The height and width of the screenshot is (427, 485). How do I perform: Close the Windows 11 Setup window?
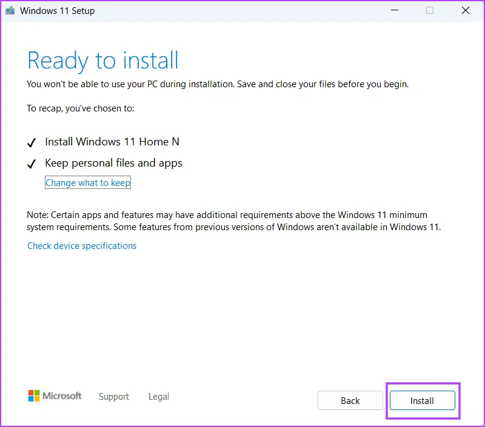pos(466,10)
